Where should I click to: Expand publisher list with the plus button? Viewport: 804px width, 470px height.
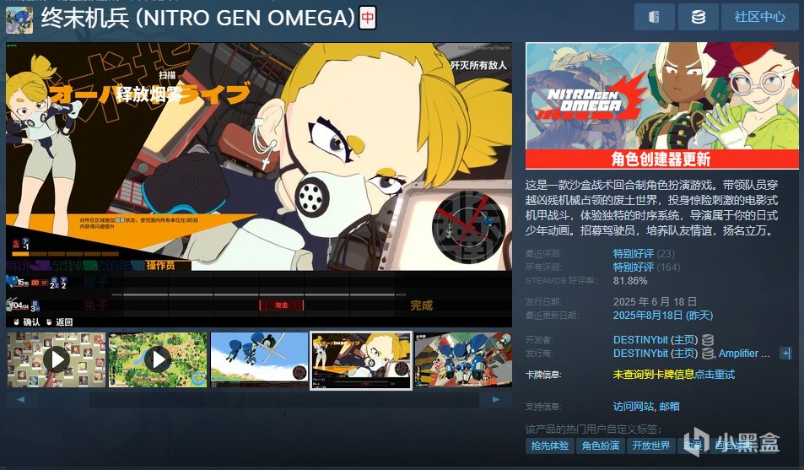tap(785, 353)
